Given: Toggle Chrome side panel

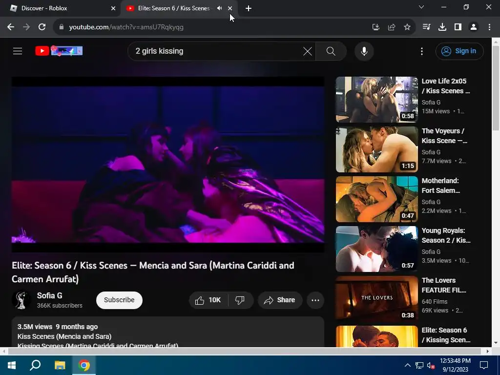Looking at the screenshot, I should pyautogui.click(x=458, y=27).
